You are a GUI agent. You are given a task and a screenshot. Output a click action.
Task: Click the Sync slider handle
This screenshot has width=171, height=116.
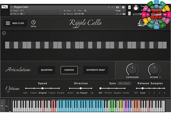(100, 88)
